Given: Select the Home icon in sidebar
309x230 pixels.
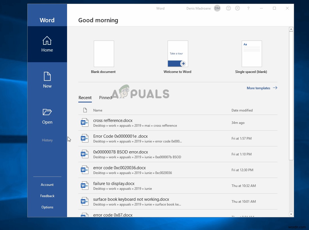Looking at the screenshot, I should click(x=47, y=44).
